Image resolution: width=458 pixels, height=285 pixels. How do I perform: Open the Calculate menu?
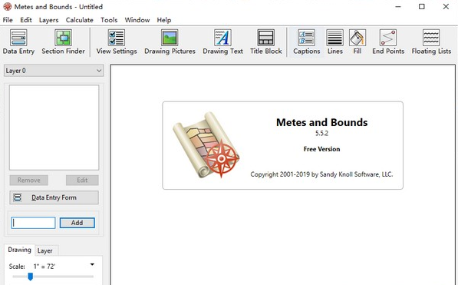coord(80,20)
